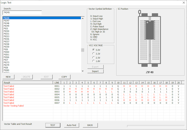The width and height of the screenshot is (187, 130).
Task: Click the Vector Testing Failed message
Action: click(x=13, y=106)
